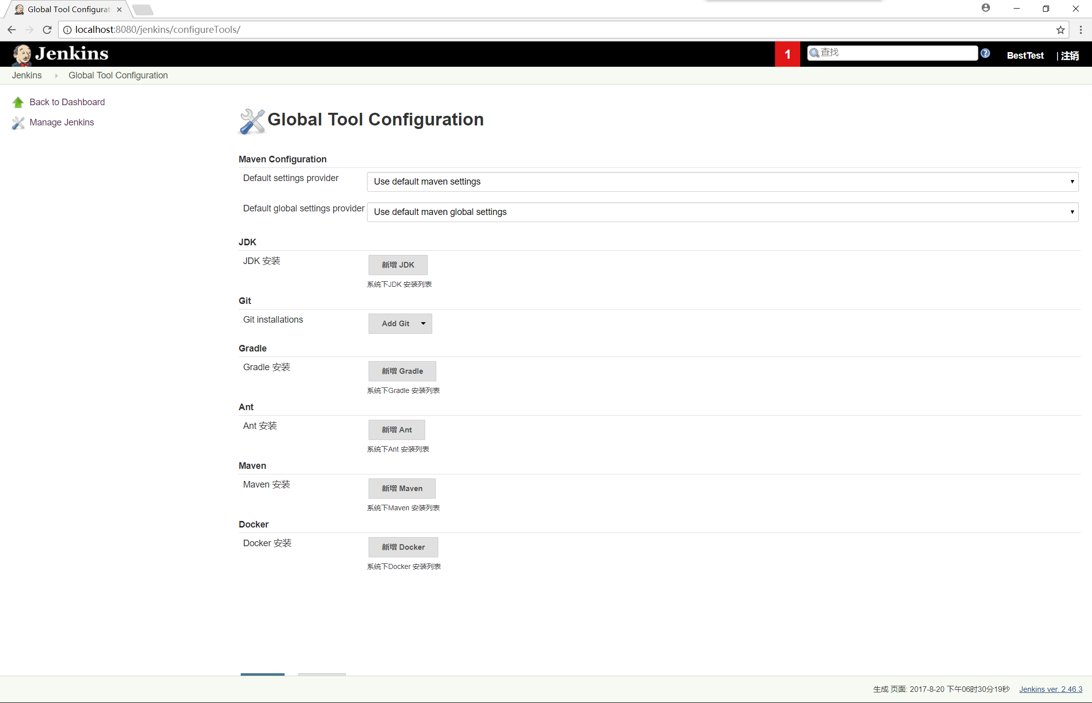Click the Global Tool Configuration breadcrumb
Screen dimensions: 1092x703
coord(118,75)
